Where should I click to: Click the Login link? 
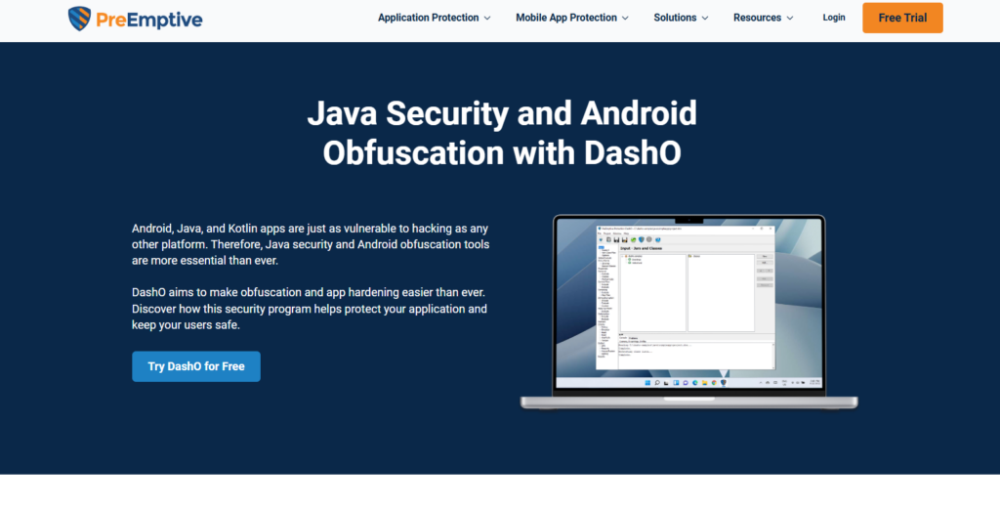(x=833, y=18)
